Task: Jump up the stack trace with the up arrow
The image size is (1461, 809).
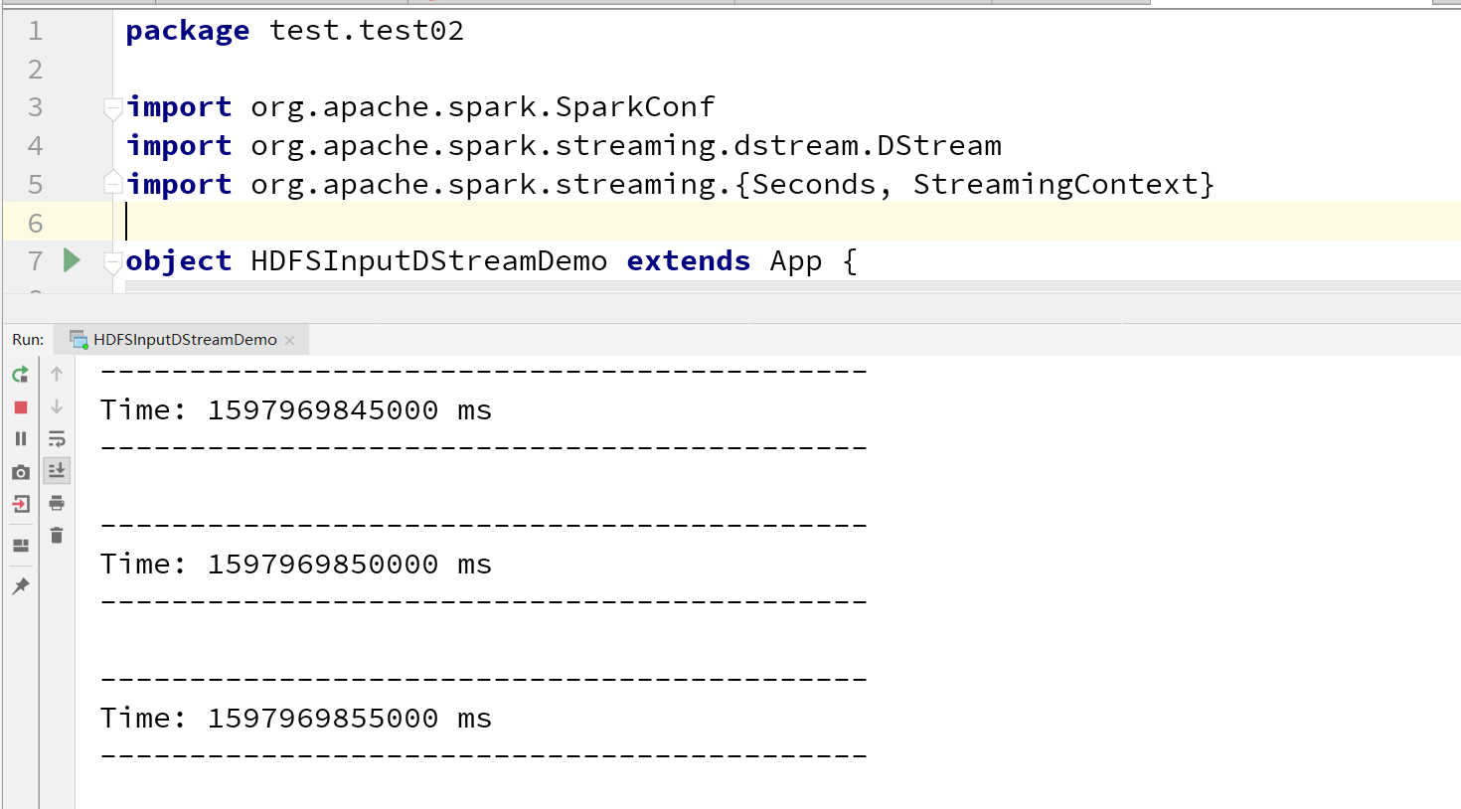Action: [57, 375]
